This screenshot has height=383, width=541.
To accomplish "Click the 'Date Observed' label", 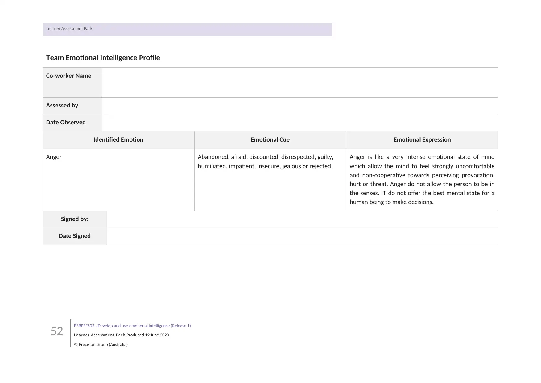I will (66, 122).
